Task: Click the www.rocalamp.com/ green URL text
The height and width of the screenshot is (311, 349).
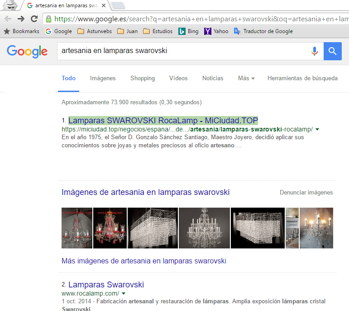Action: click(x=91, y=293)
